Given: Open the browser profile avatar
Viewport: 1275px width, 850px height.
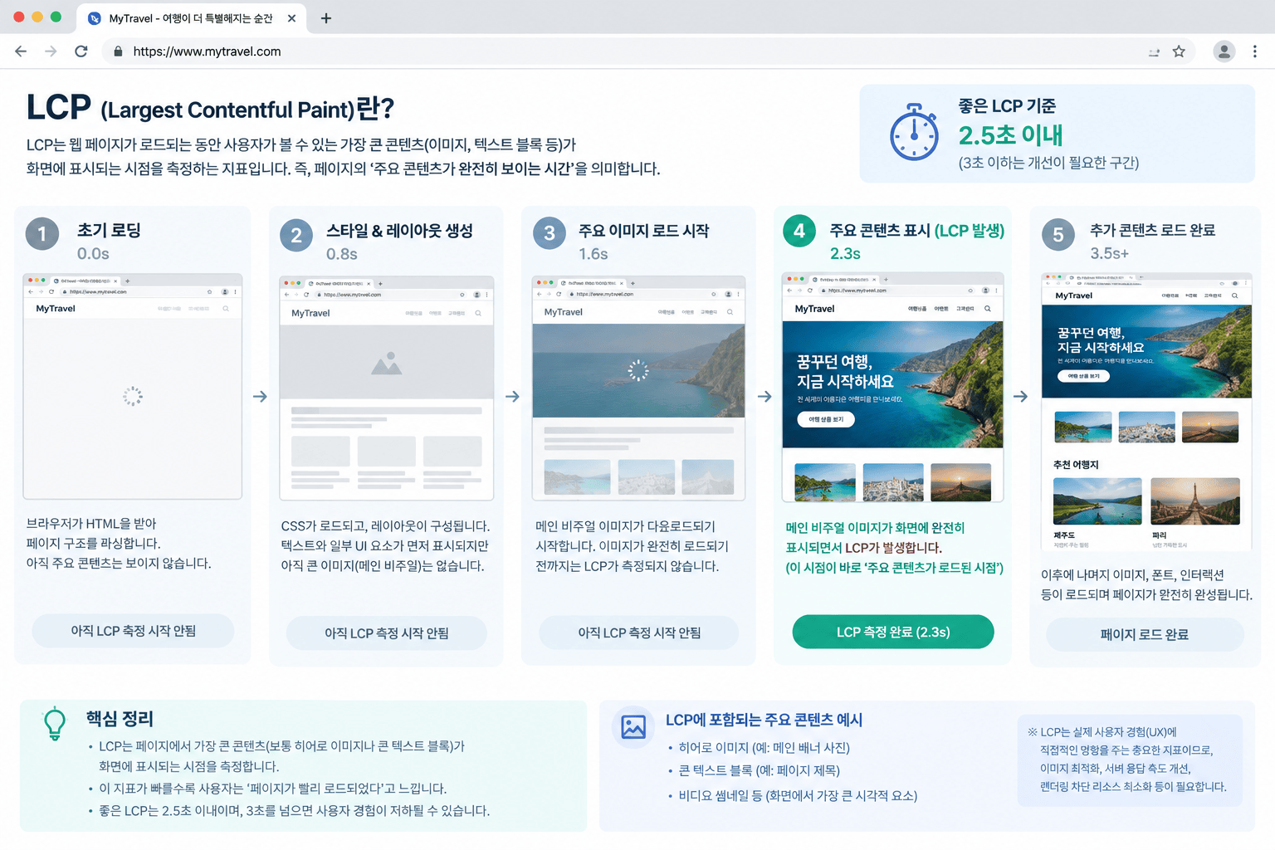Looking at the screenshot, I should point(1224,51).
